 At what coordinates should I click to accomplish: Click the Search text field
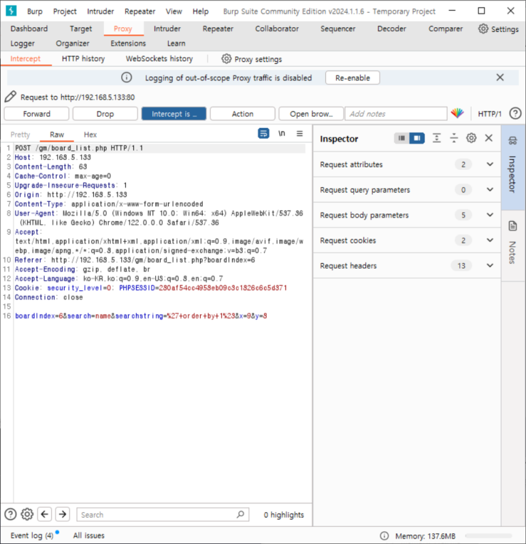click(163, 515)
